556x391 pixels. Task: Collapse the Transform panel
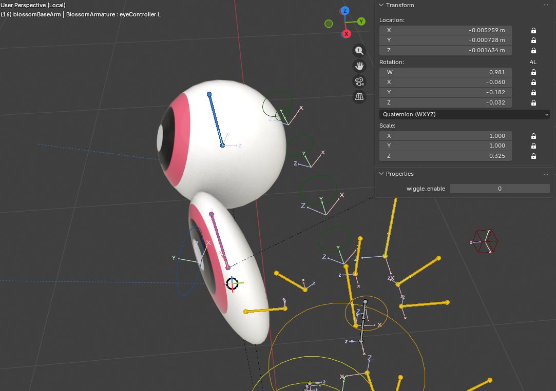(381, 5)
